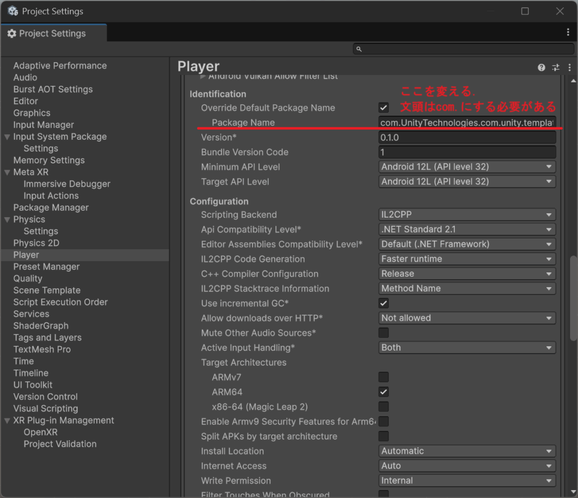
Task: Open Editor Assemblies Compatibility Level dropdown
Action: point(467,244)
